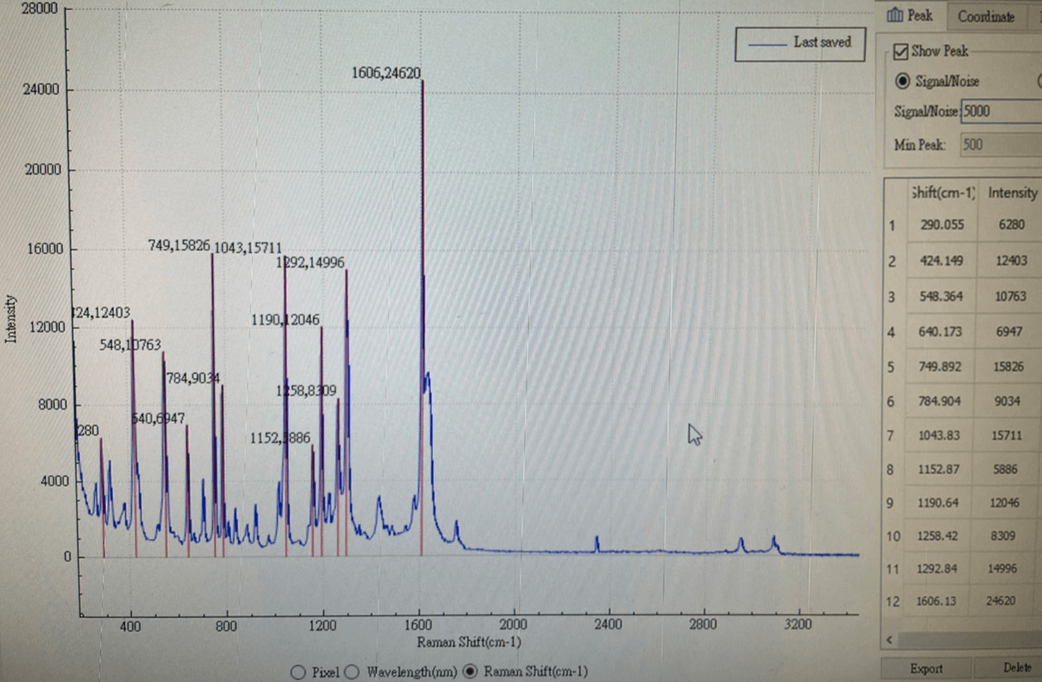Click the 1043,15711 peak label on the chart
The image size is (1042, 682).
tap(248, 248)
